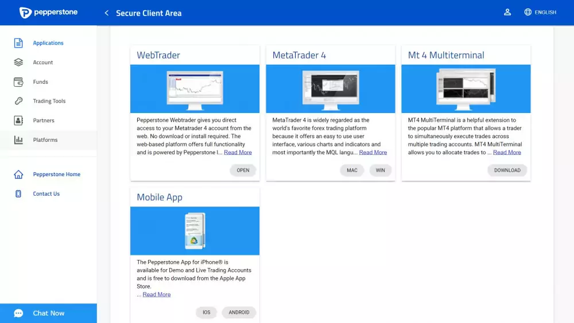Click the Mt 4 Multiterminal card title
Screen dimensions: 574x323
(x=446, y=55)
